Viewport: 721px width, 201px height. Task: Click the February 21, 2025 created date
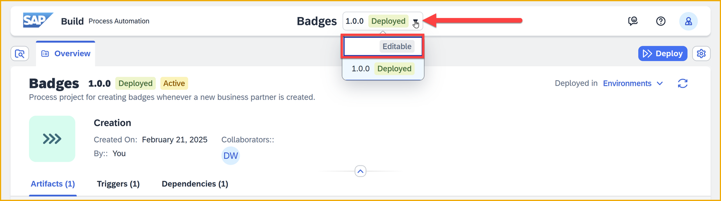pyautogui.click(x=175, y=140)
